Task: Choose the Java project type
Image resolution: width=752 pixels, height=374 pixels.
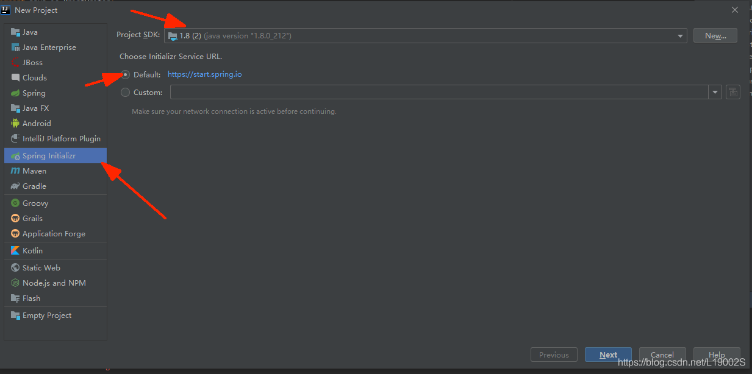Action: (x=56, y=32)
